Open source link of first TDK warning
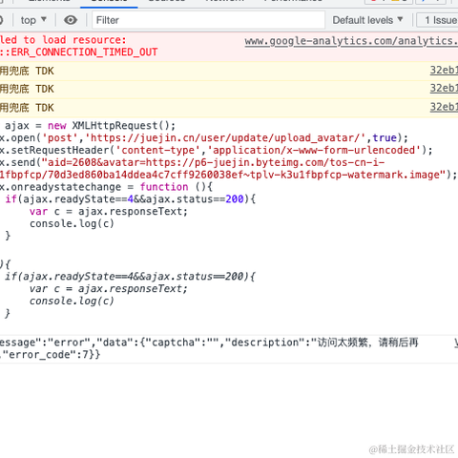The height and width of the screenshot is (458, 458). [444, 70]
